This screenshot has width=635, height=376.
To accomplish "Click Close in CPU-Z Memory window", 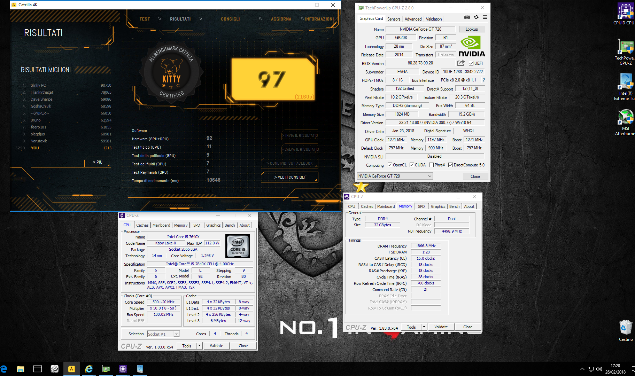I will 468,327.
